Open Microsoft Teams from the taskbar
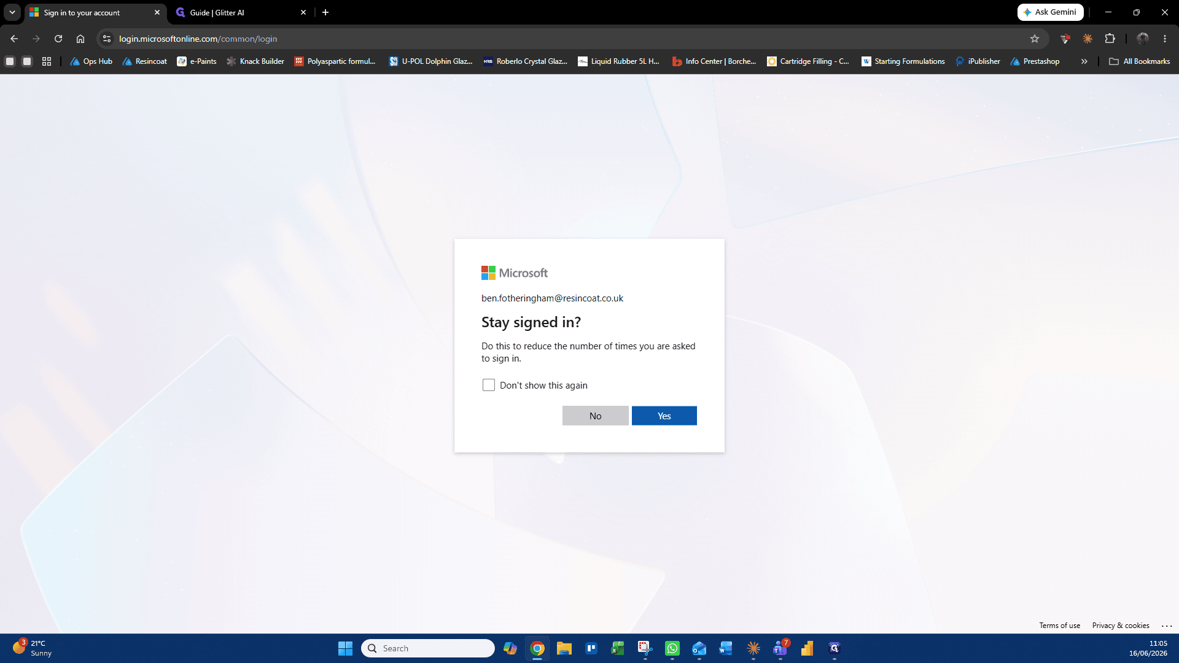Viewport: 1179px width, 663px height. [x=780, y=648]
